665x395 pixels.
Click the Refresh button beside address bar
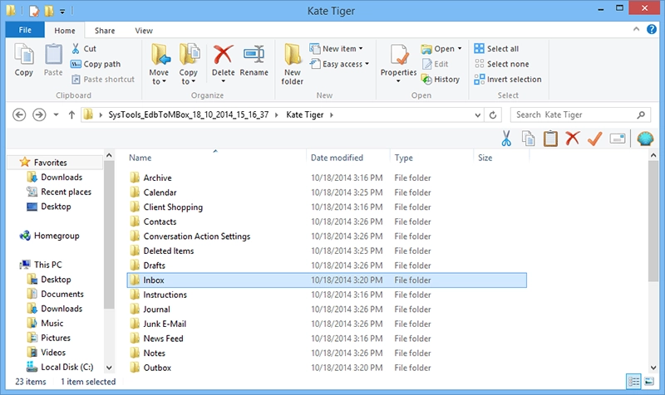[493, 115]
